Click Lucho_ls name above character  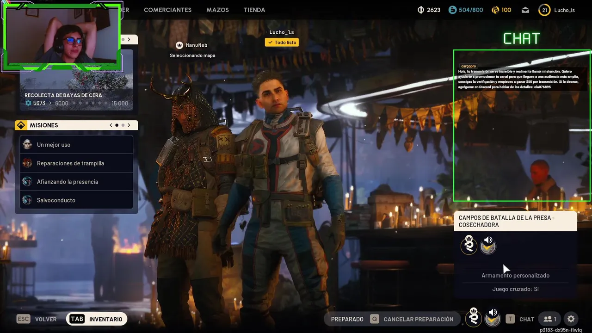282,32
